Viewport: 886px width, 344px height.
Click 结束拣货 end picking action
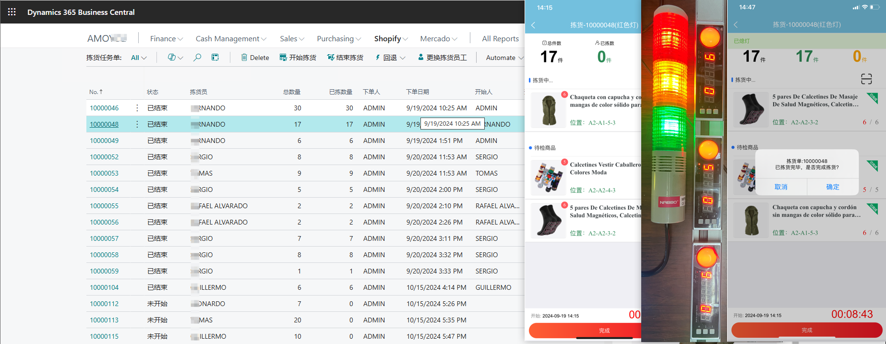[x=345, y=58]
